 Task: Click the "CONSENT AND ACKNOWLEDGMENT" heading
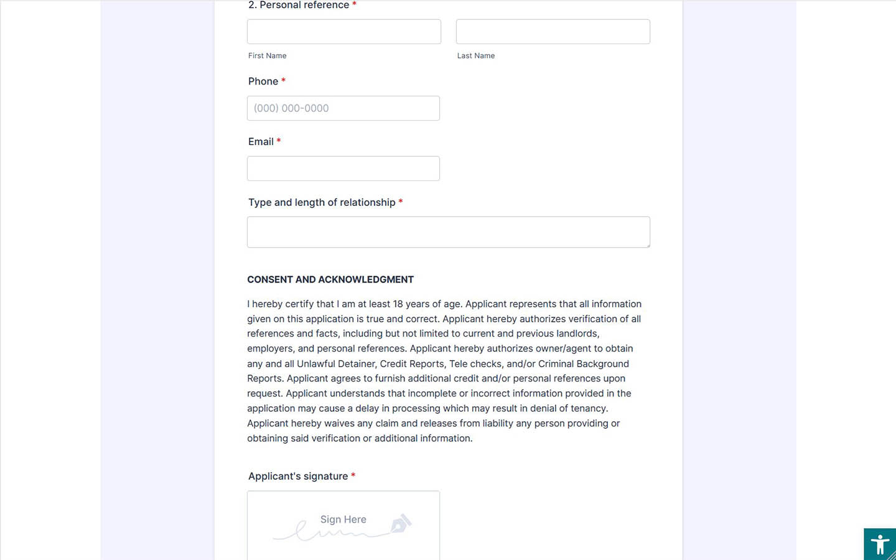coord(330,279)
